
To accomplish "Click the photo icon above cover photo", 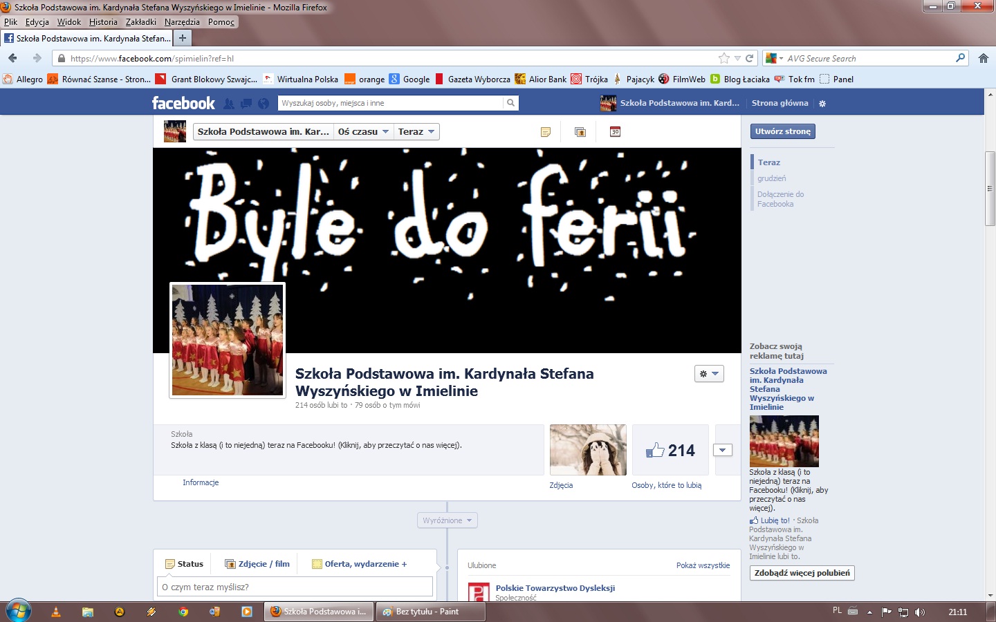I will (580, 132).
